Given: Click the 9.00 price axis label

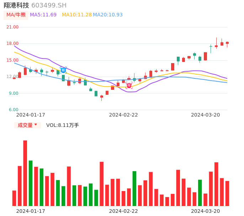Looking at the screenshot, I should pyautogui.click(x=14, y=93).
